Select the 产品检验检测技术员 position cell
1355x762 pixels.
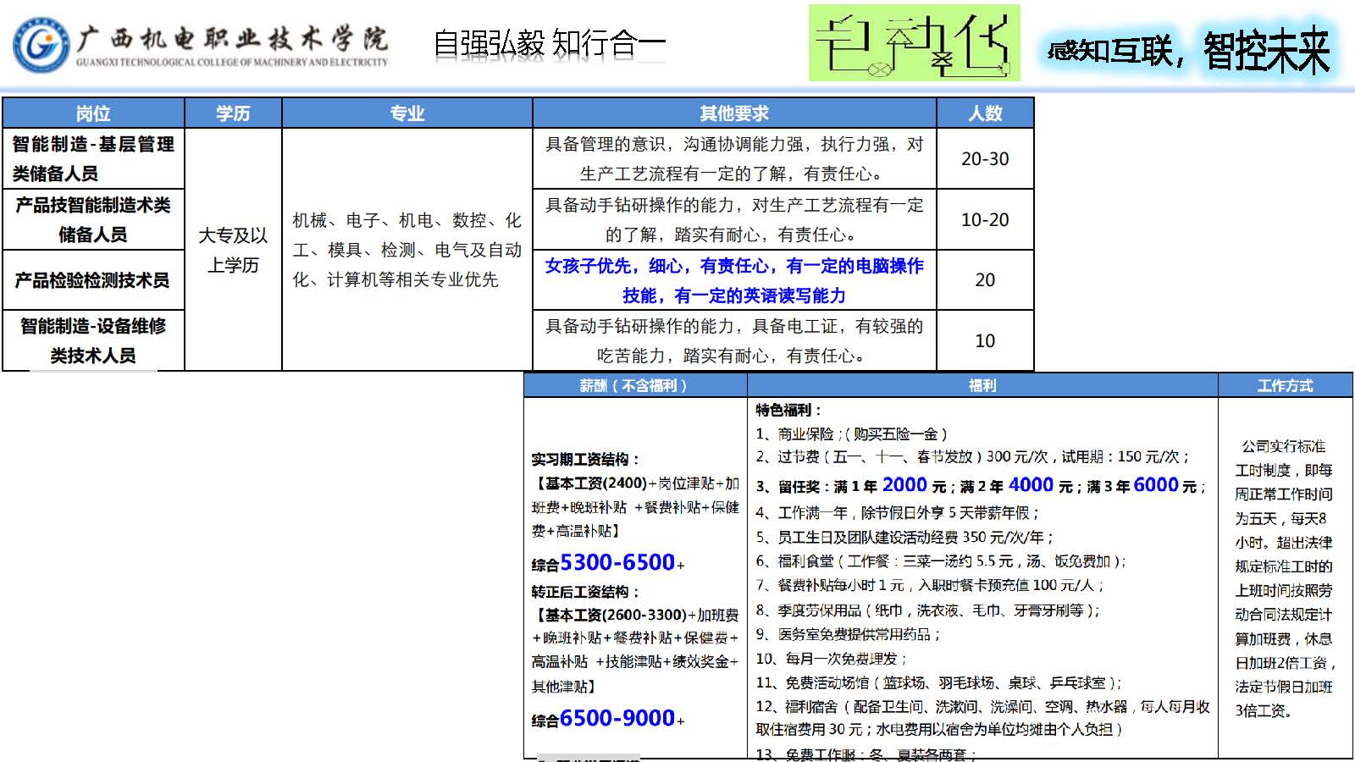(93, 279)
